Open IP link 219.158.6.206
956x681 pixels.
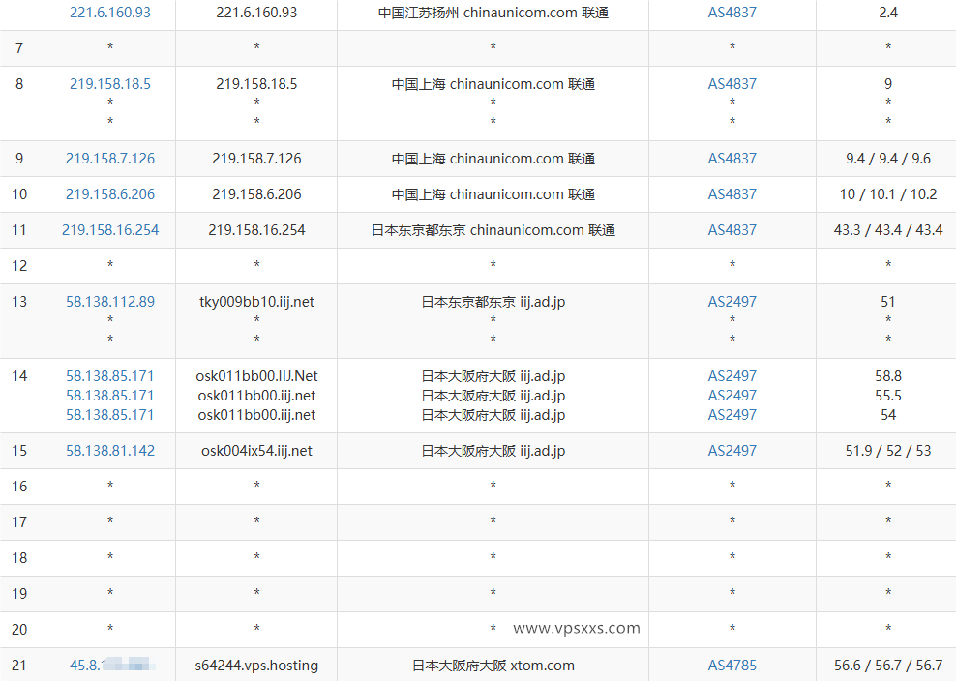pos(110,194)
